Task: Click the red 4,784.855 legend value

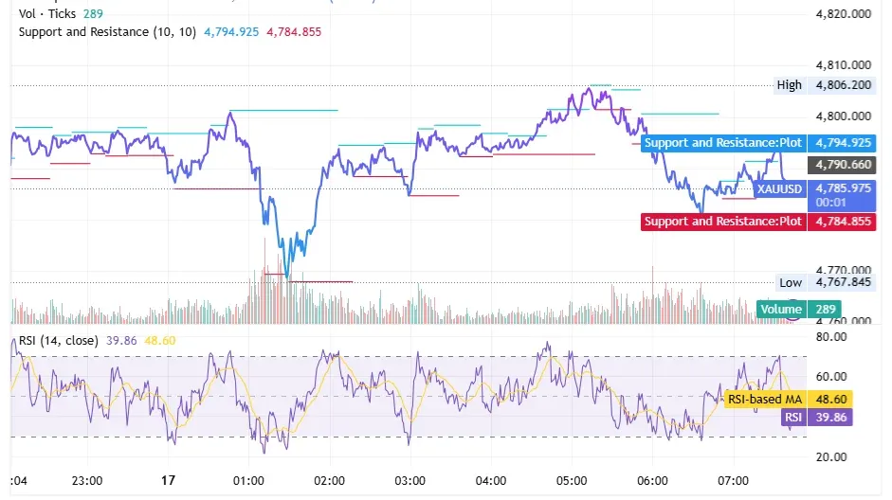Action: 294,32
